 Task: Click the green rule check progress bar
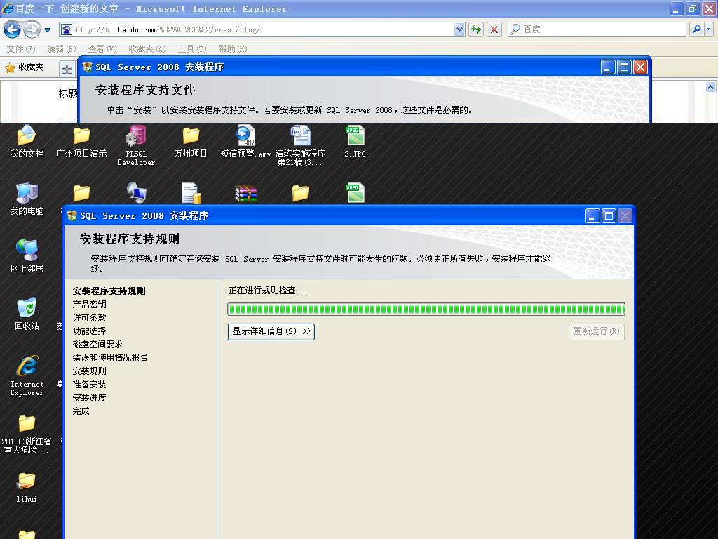426,309
